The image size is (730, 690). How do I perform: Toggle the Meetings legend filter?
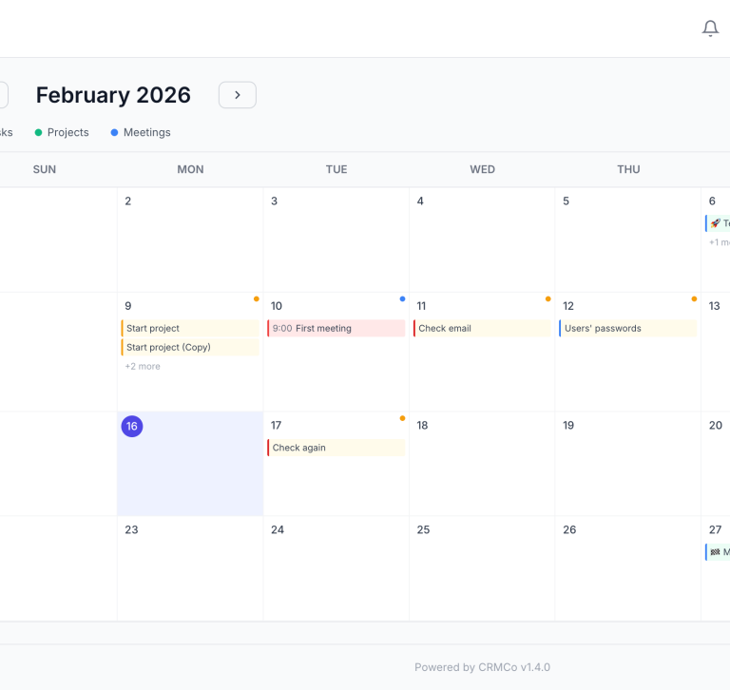tap(141, 132)
